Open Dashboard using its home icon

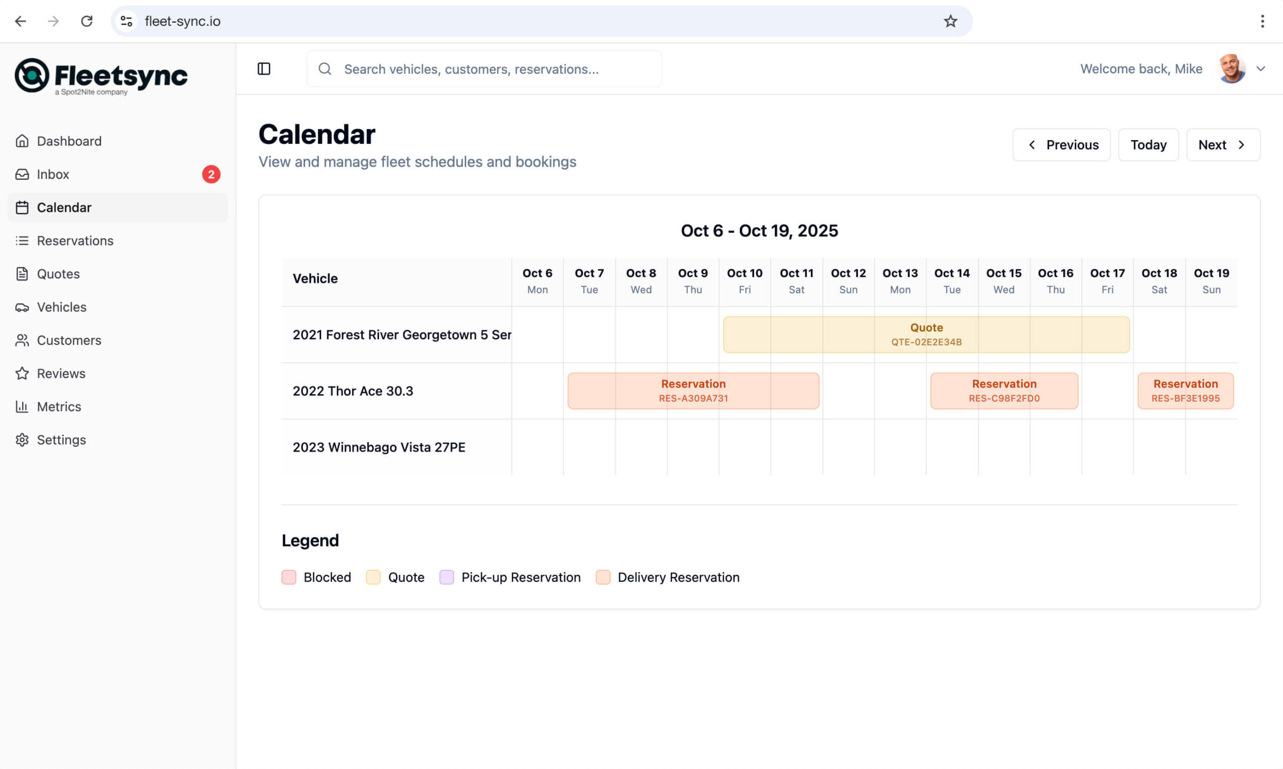click(22, 140)
